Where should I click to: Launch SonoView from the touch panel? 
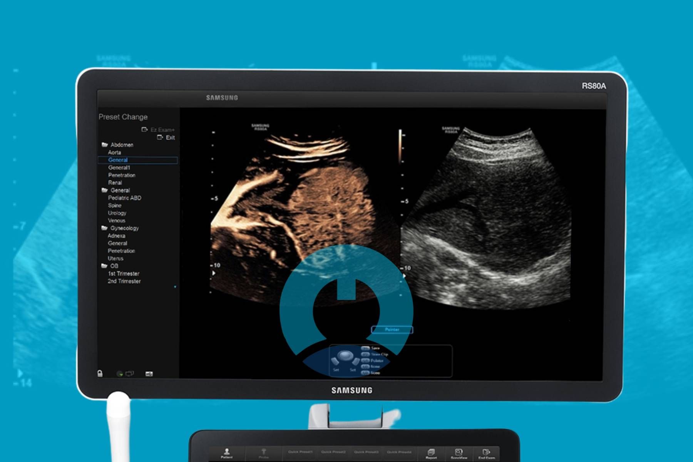[x=459, y=454]
